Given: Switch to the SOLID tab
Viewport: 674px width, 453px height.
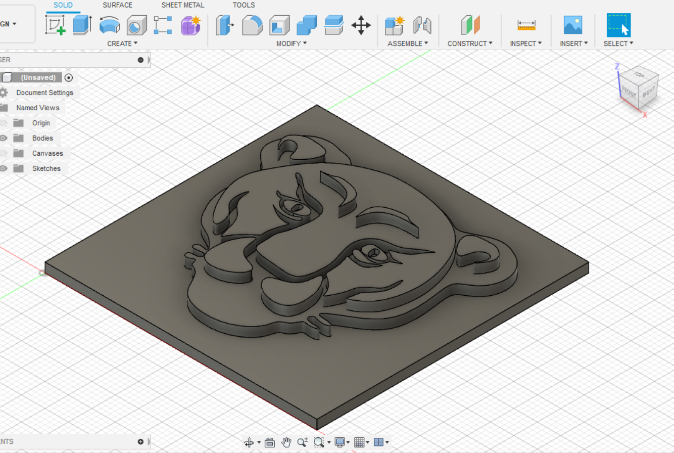Looking at the screenshot, I should (63, 5).
